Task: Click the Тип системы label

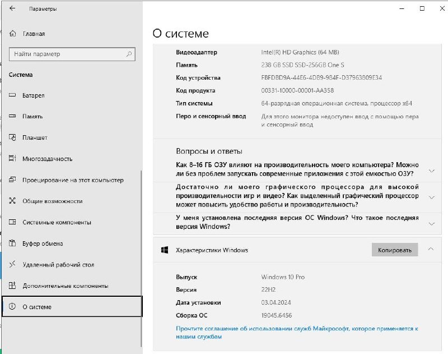Action: (194, 103)
